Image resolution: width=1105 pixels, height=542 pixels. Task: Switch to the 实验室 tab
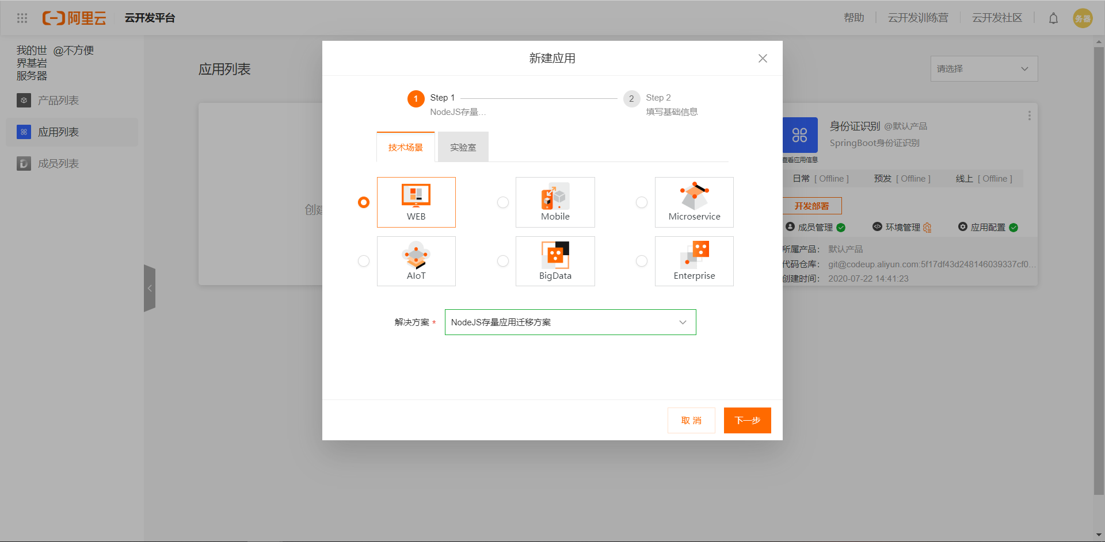click(x=463, y=148)
